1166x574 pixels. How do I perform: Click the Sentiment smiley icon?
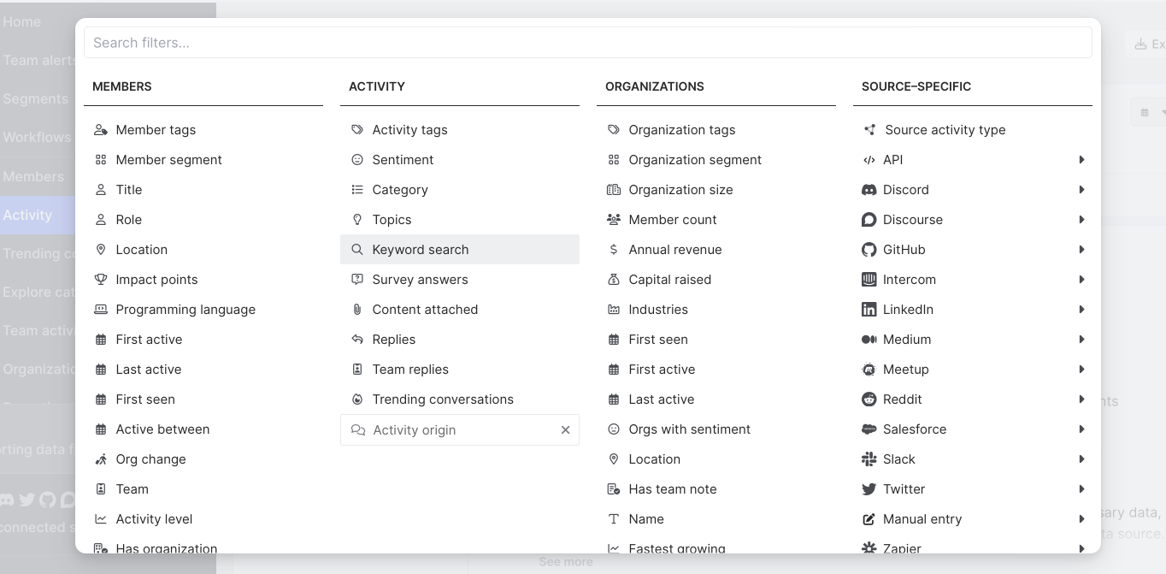tap(357, 160)
